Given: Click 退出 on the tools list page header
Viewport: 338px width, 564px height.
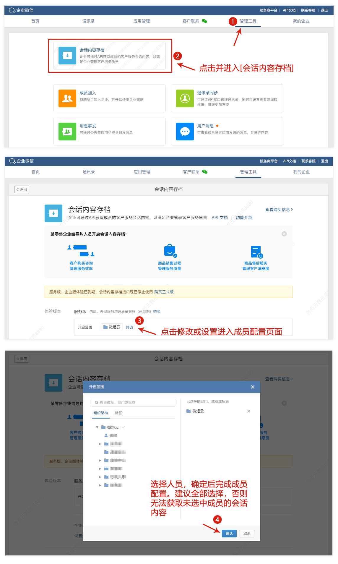Looking at the screenshot, I should click(324, 10).
